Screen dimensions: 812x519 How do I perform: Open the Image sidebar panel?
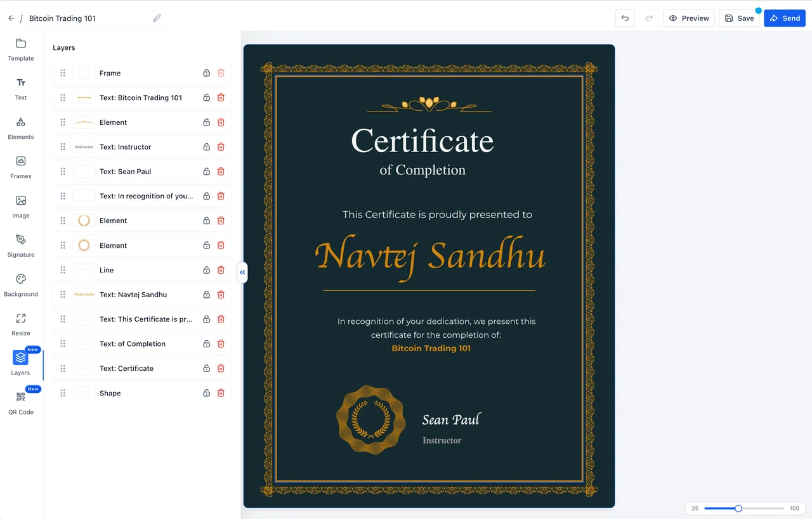pos(21,207)
